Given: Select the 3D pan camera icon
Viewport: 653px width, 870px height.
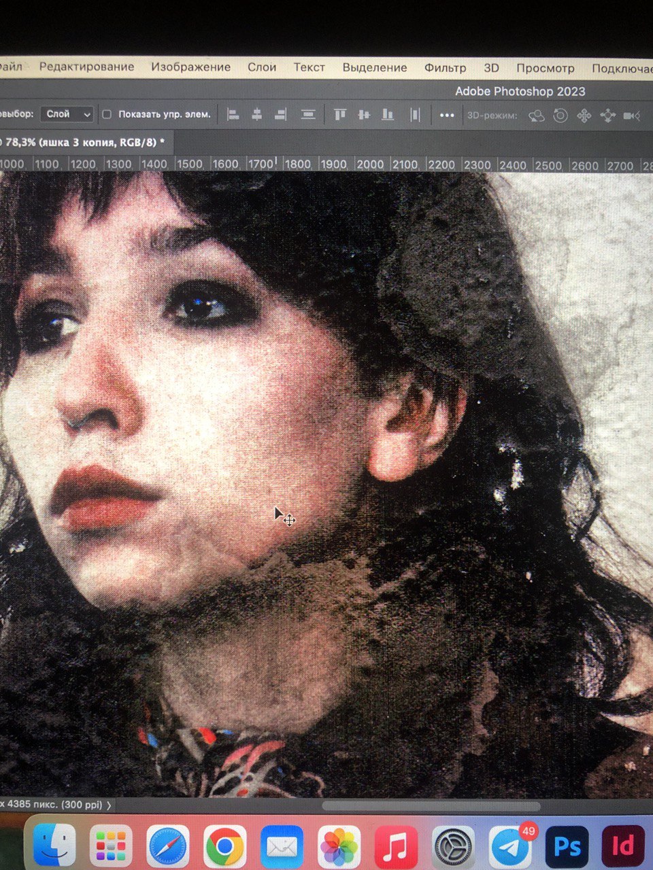Looking at the screenshot, I should coord(584,116).
